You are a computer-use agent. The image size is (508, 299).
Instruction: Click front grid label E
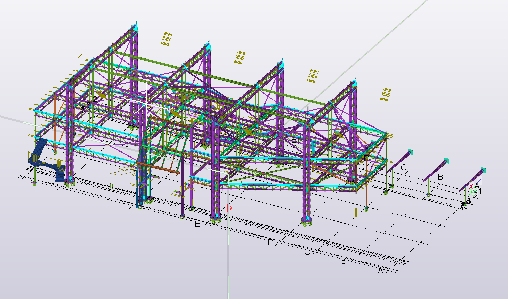[x=197, y=225]
